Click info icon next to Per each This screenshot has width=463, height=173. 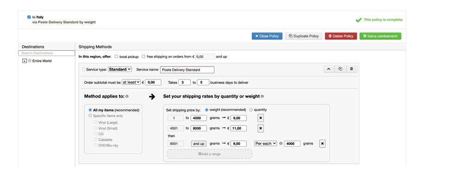[281, 143]
